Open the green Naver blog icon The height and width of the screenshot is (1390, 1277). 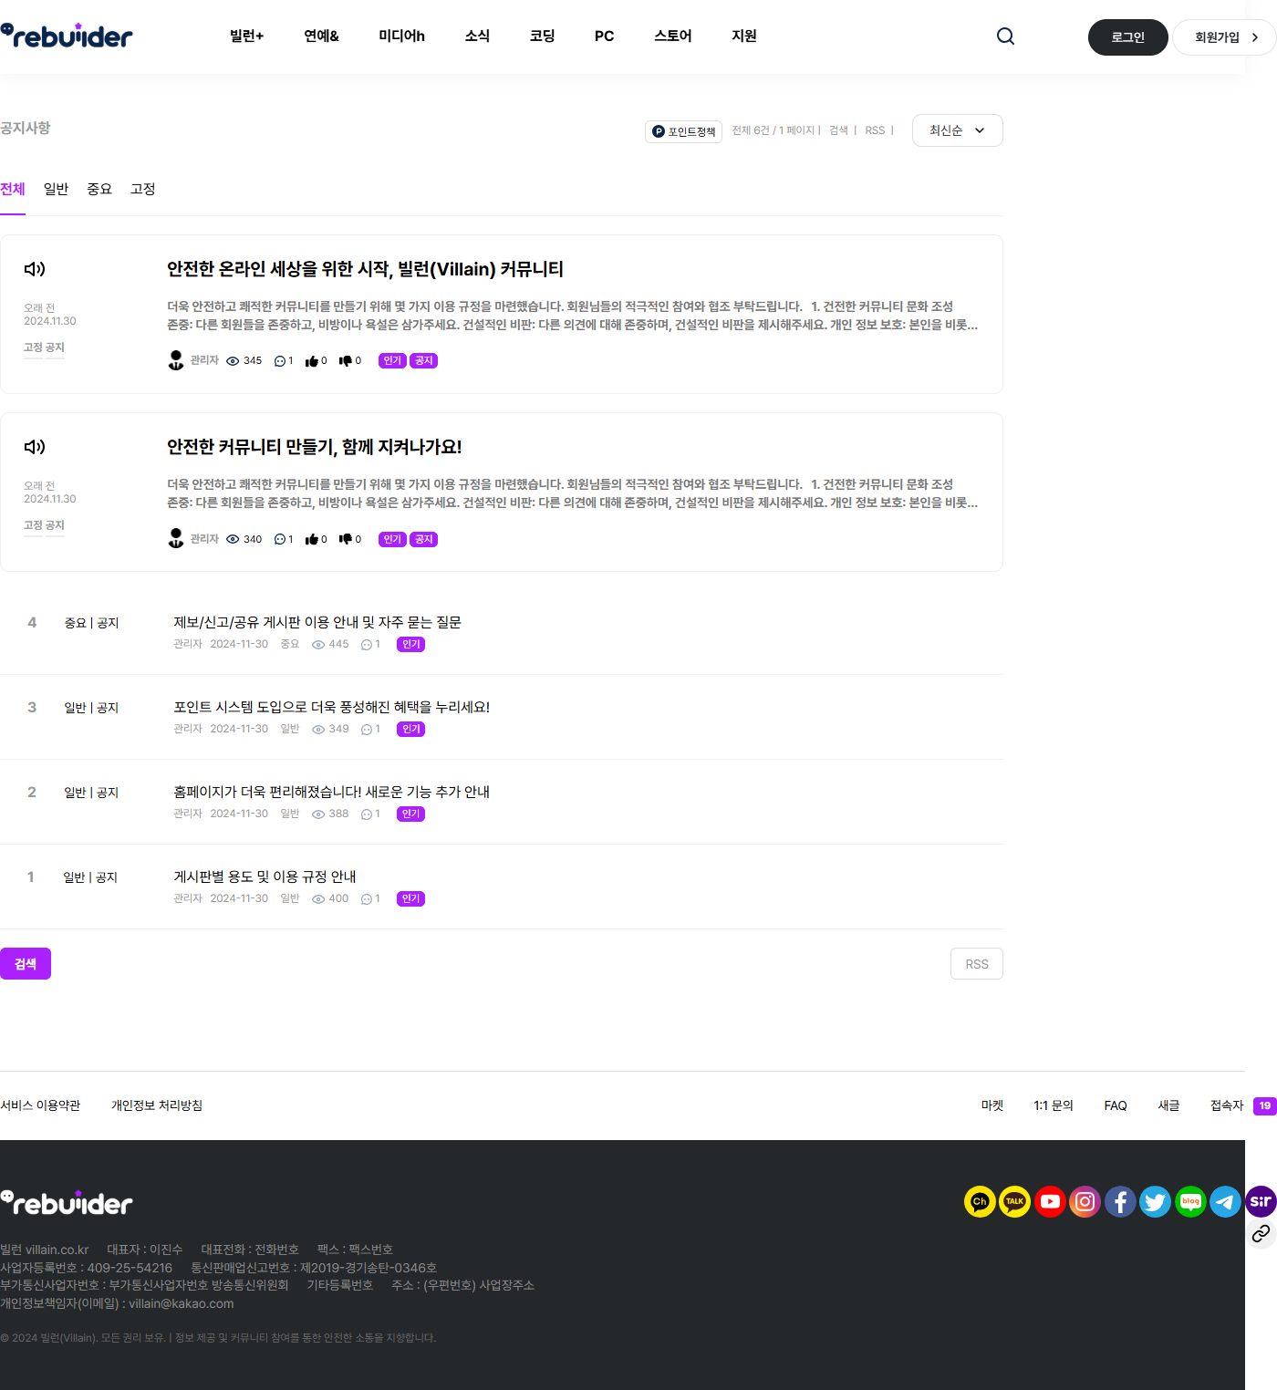1190,1201
